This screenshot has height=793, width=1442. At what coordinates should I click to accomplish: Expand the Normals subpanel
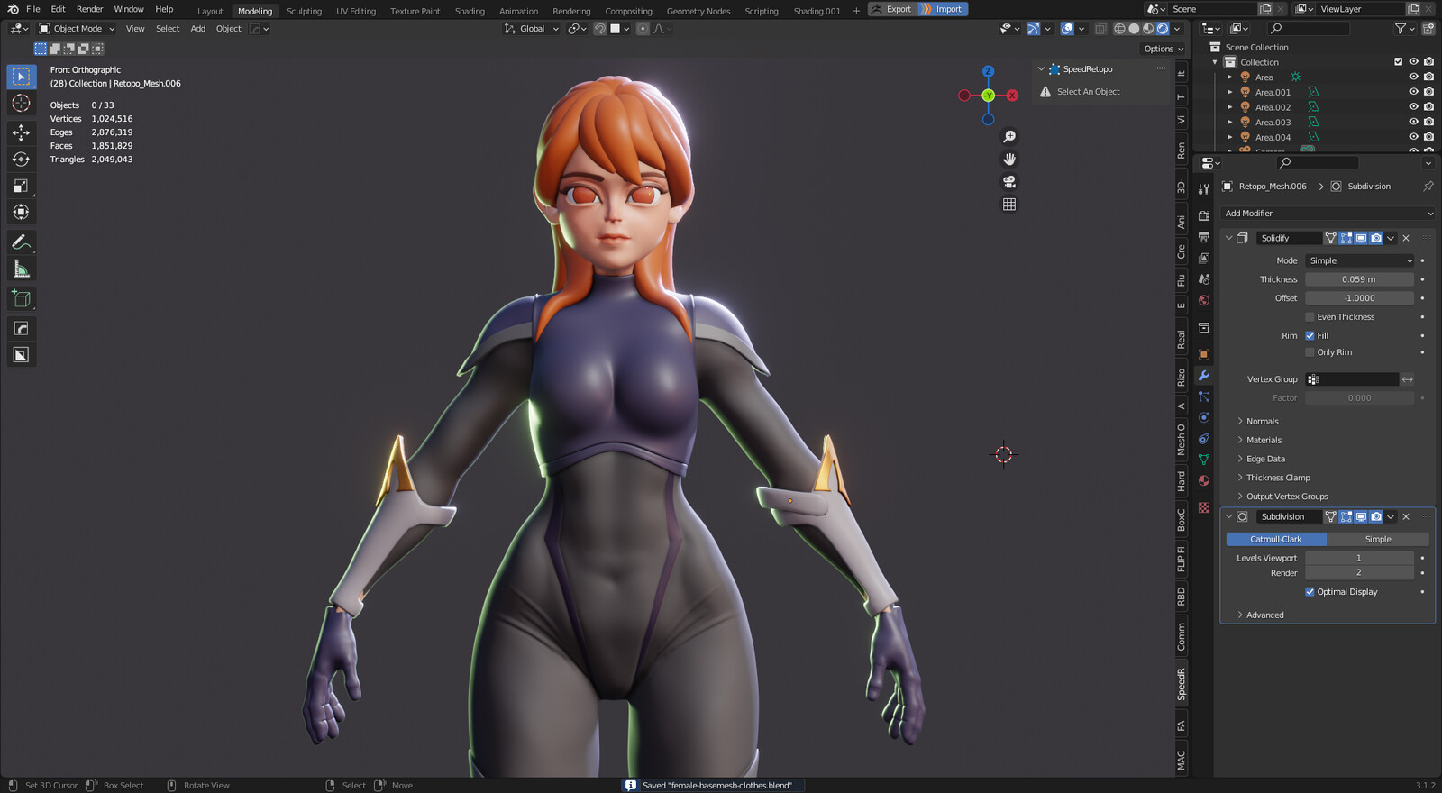pyautogui.click(x=1262, y=422)
